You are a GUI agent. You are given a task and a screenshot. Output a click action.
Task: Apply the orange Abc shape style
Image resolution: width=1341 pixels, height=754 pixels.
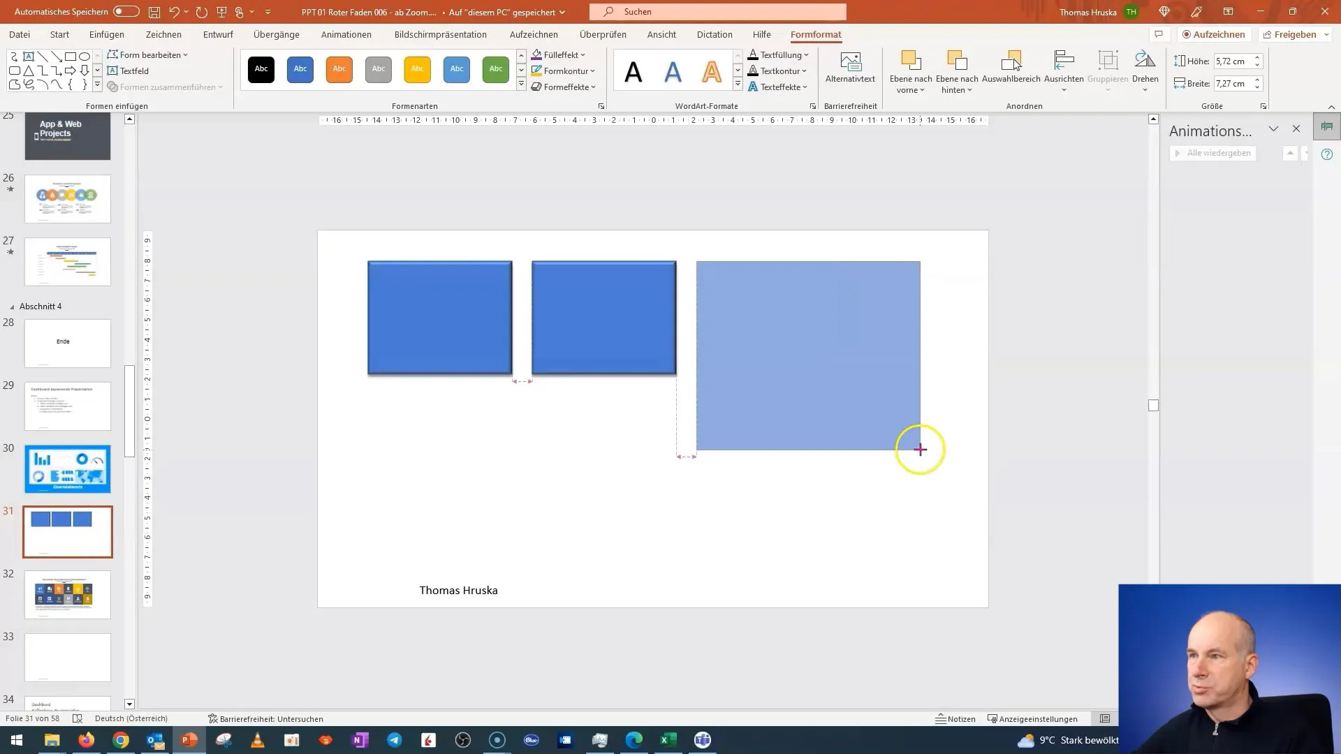(x=339, y=69)
